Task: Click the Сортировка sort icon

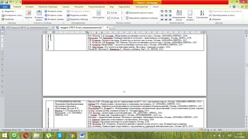Action: (202, 15)
